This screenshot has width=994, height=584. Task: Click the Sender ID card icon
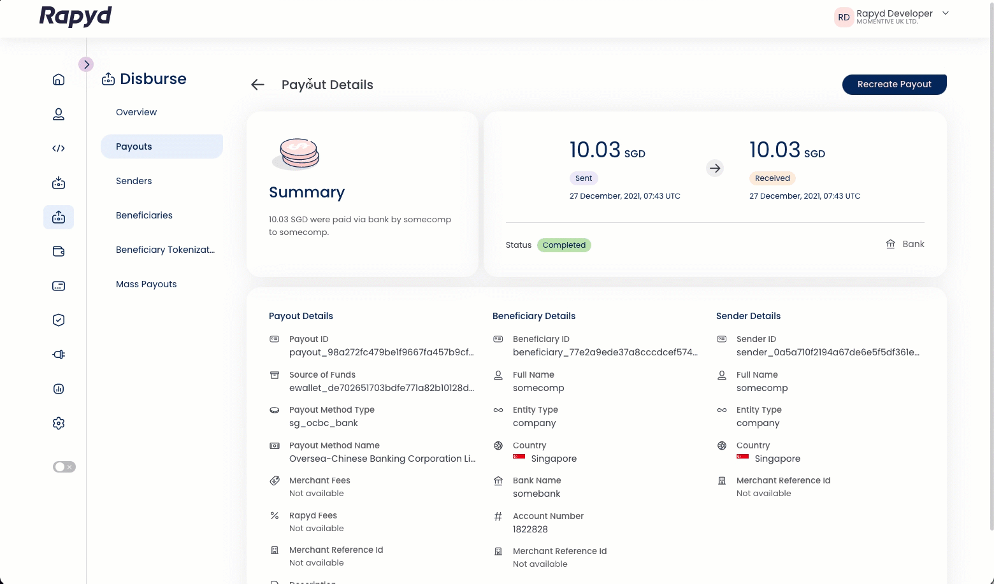[x=722, y=339]
